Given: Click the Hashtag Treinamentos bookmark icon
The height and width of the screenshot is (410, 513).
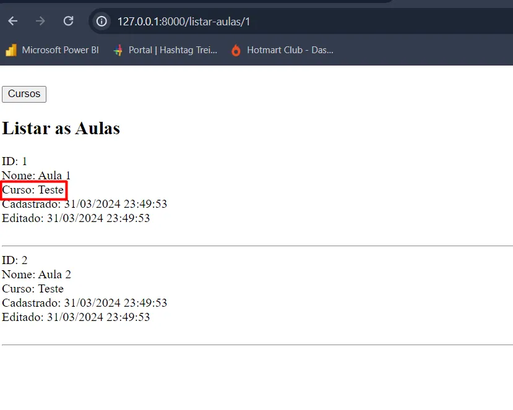Looking at the screenshot, I should (x=118, y=50).
